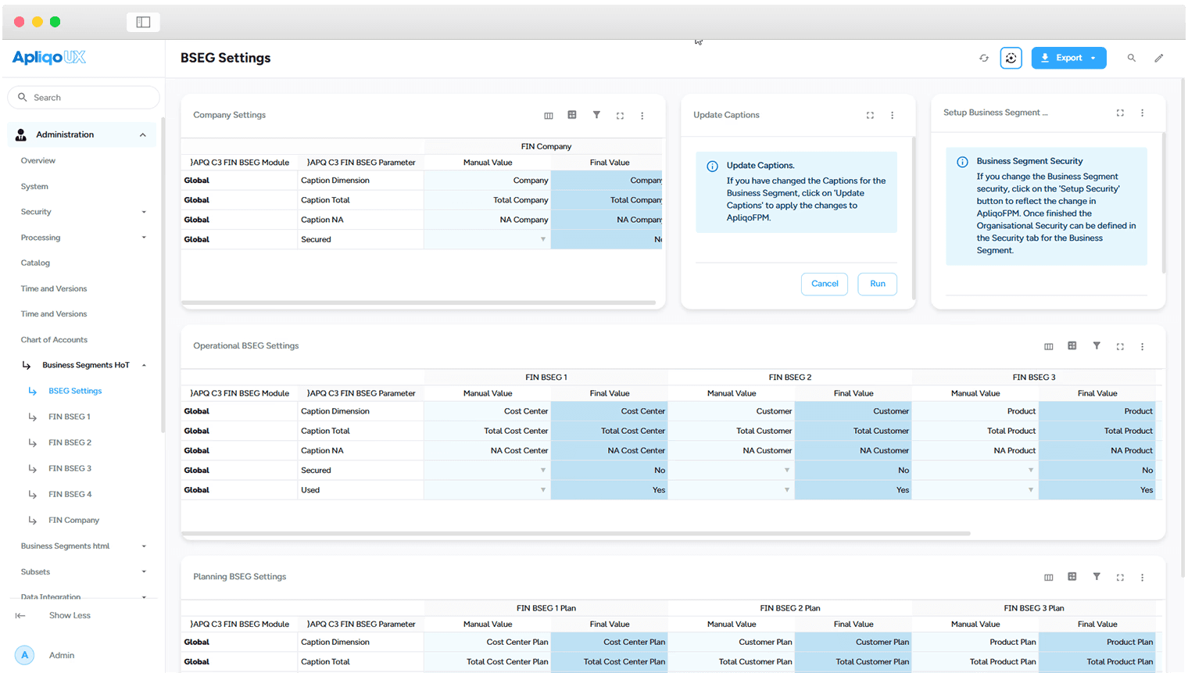
Task: Click the sidebar Search input field
Action: [x=84, y=98]
